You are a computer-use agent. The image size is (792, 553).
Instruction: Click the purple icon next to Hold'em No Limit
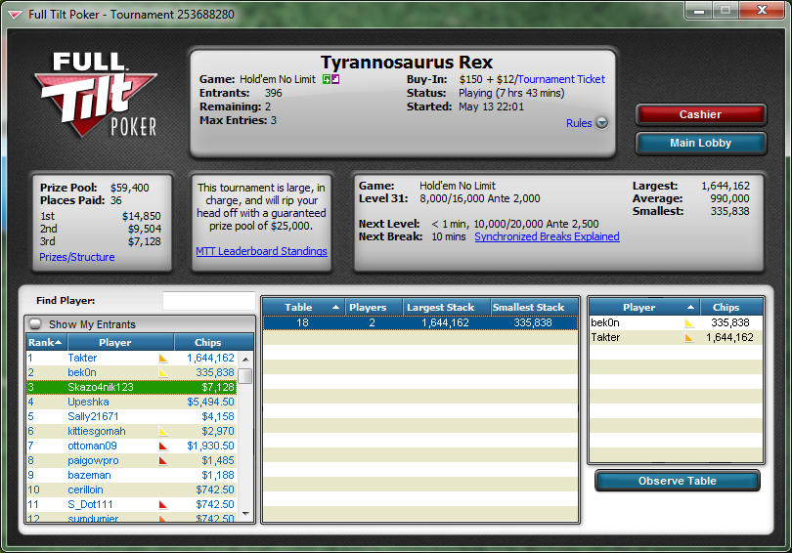(x=335, y=79)
